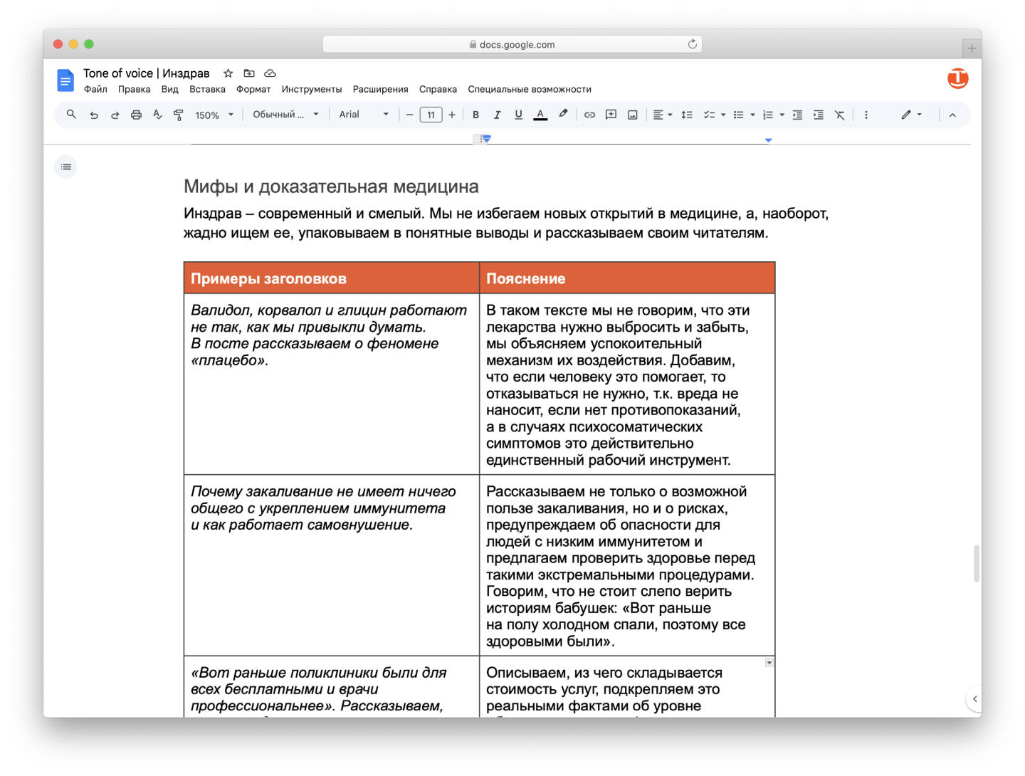Open the editing mode pencil dropdown

[911, 115]
